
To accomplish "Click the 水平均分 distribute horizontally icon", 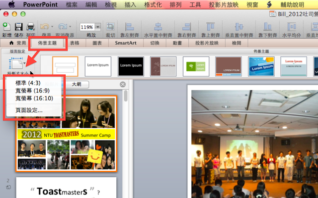I will point(292,26).
